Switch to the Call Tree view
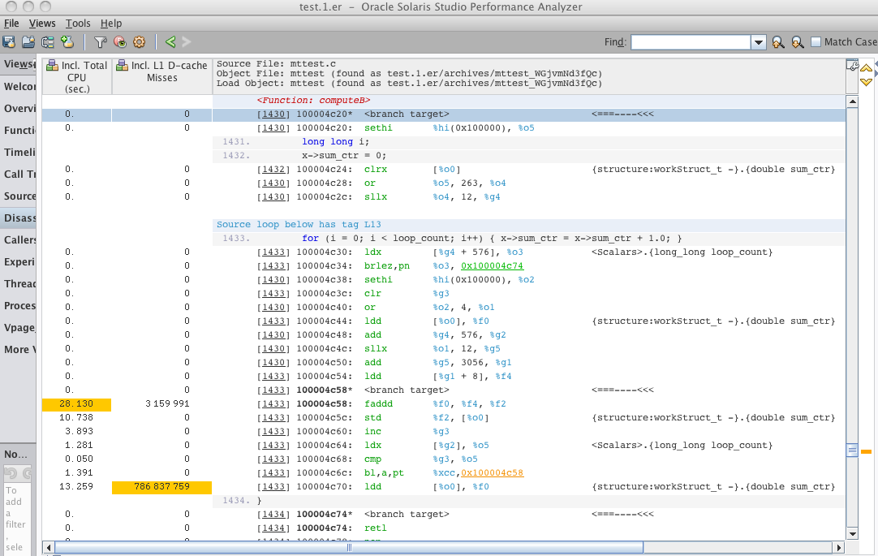 tap(19, 175)
